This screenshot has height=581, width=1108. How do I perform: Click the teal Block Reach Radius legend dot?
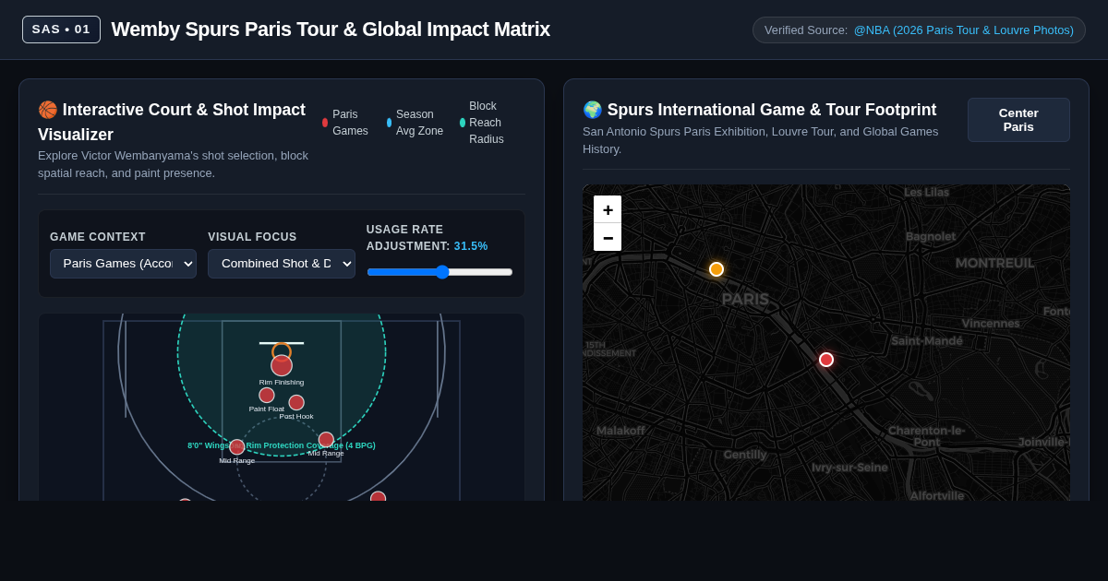[x=463, y=123]
